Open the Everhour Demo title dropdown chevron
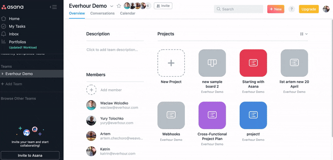Image resolution: width=333 pixels, height=160 pixels. point(112,6)
